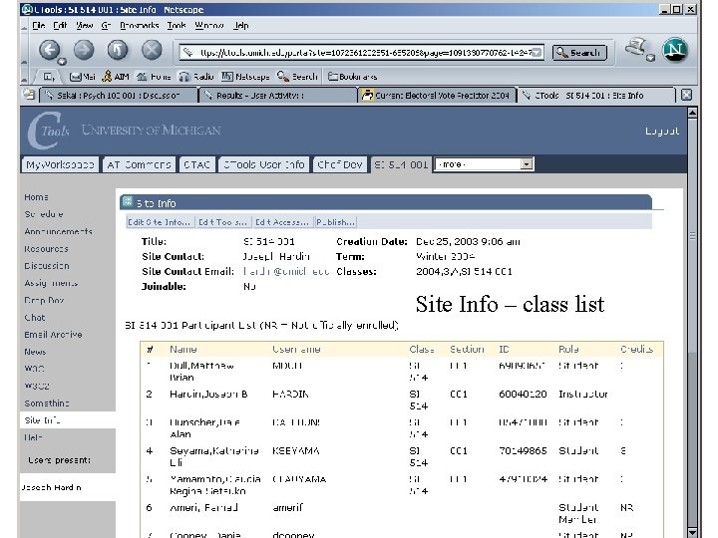This screenshot has width=718, height=538.
Task: Open AIM from personal toolbar
Action: (116, 77)
